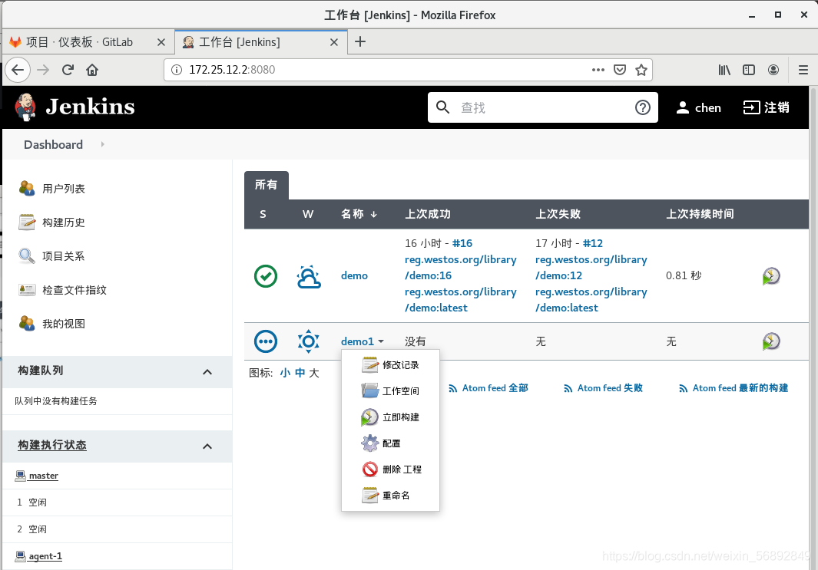Switch to the 所有 view tab

tap(266, 185)
